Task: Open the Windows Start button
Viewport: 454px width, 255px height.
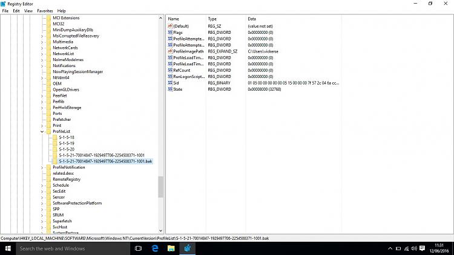Action: (x=8, y=248)
